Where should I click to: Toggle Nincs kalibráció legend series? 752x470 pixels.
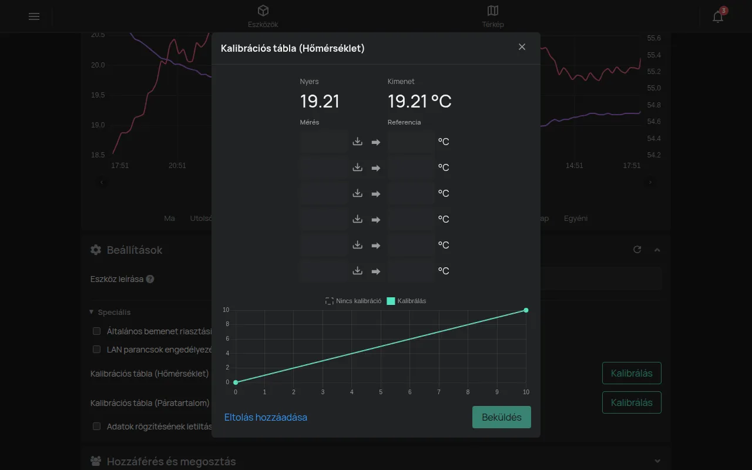[x=354, y=301]
